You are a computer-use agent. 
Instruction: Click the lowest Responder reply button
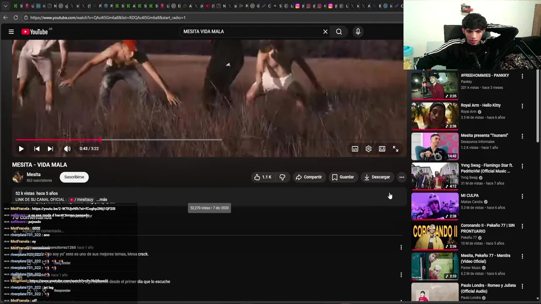click(x=62, y=290)
